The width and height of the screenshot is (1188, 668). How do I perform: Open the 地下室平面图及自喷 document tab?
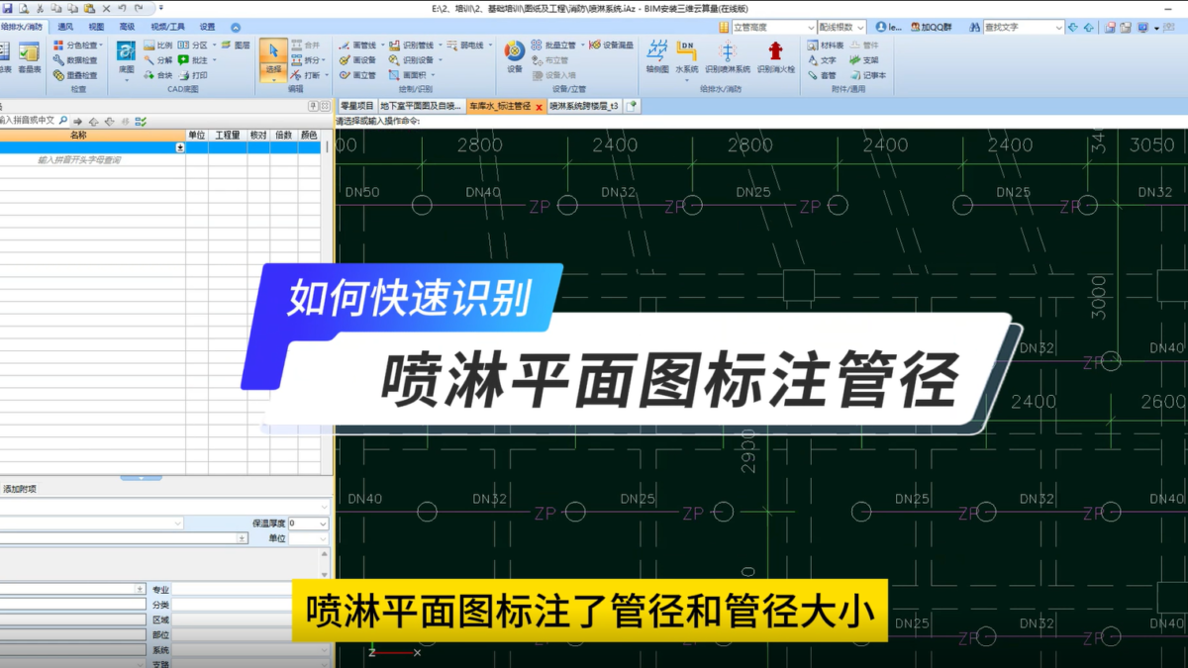(421, 105)
